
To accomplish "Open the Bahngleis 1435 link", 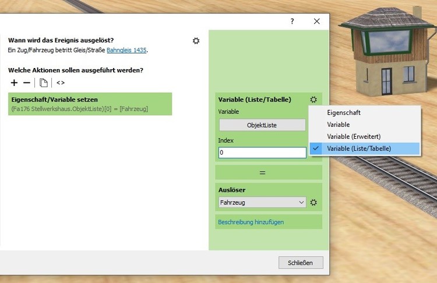I will (126, 51).
